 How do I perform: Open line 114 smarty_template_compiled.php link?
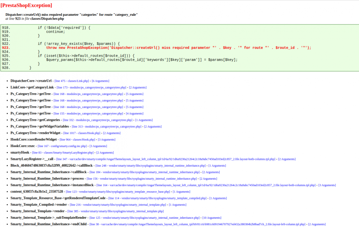(x=158, y=198)
